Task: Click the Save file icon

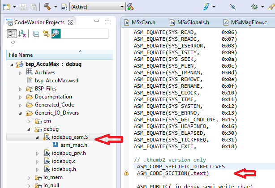Action: point(23,7)
